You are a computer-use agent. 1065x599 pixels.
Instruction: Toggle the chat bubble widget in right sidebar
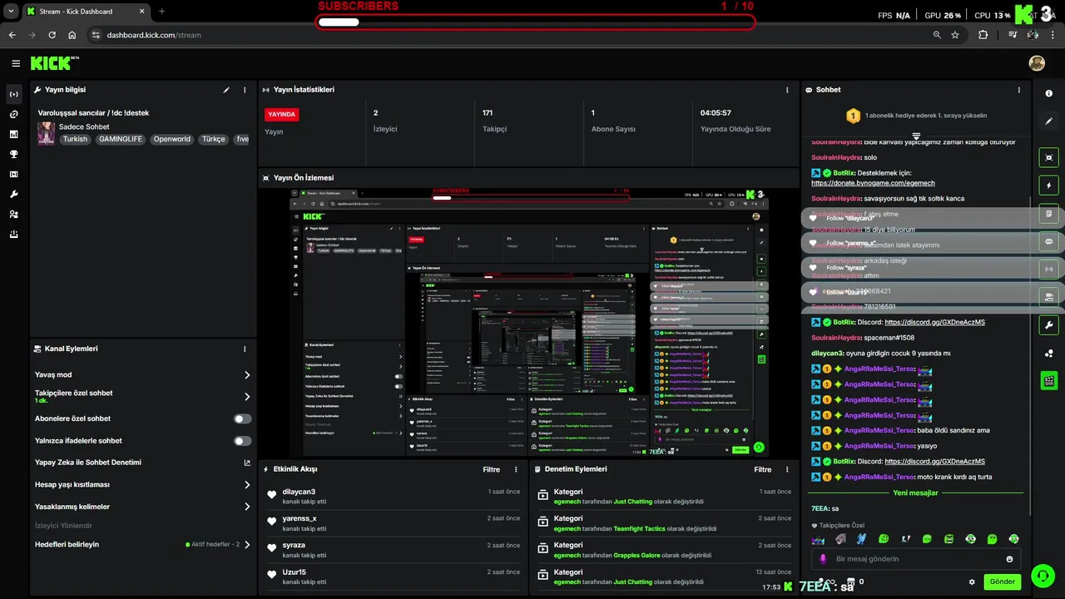1048,241
